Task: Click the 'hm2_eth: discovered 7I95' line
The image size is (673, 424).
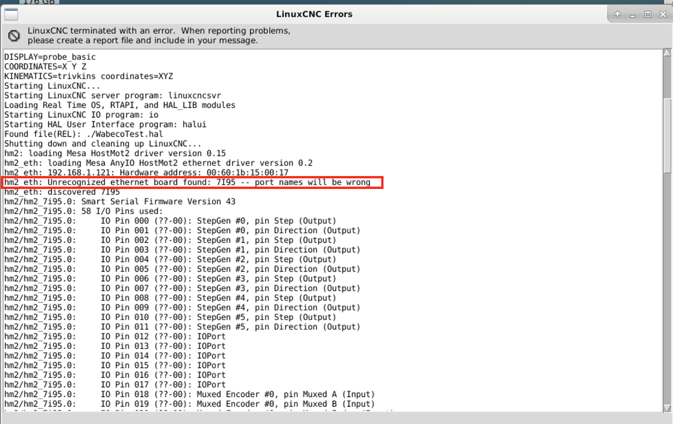Action: pyautogui.click(x=62, y=193)
